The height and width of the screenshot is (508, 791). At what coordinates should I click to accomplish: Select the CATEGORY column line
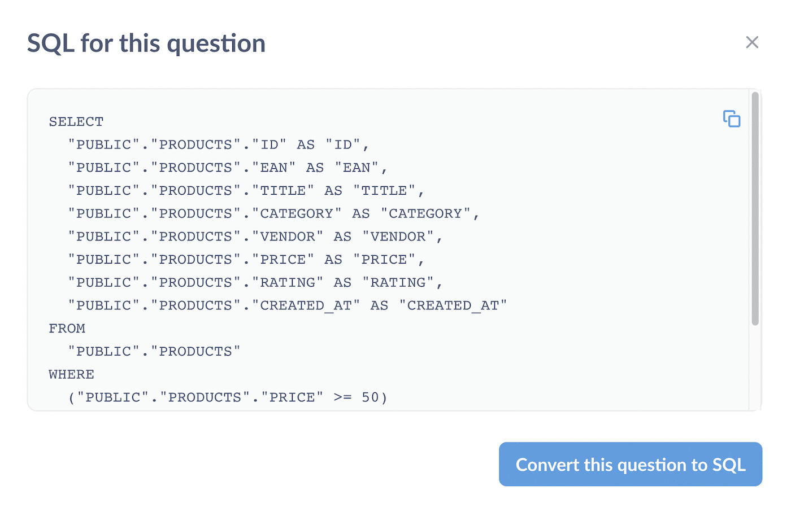pyautogui.click(x=273, y=213)
